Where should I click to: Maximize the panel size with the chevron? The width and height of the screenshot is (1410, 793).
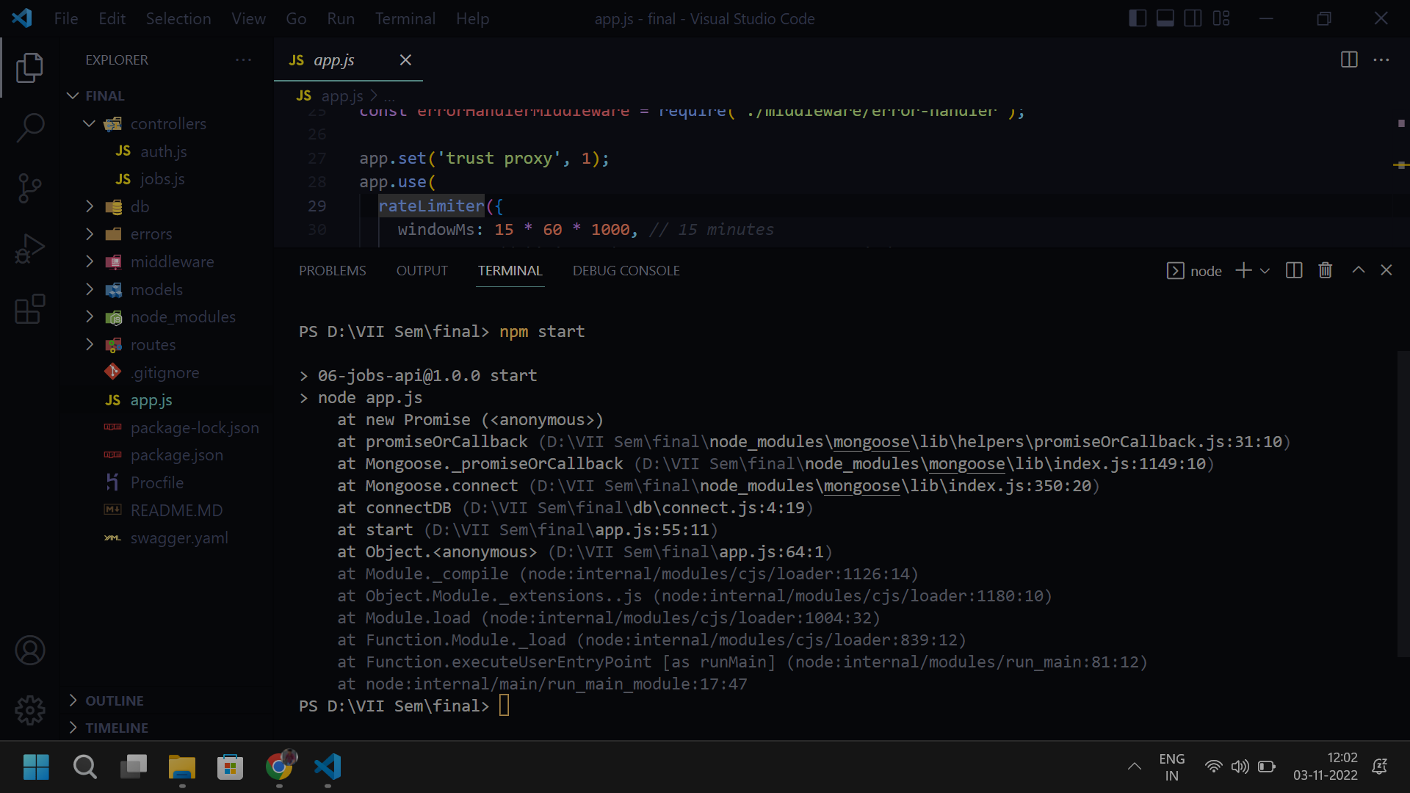(x=1359, y=270)
